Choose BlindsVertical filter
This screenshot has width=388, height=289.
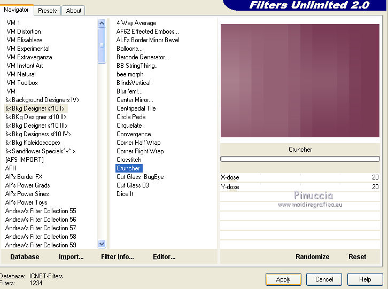click(x=134, y=83)
